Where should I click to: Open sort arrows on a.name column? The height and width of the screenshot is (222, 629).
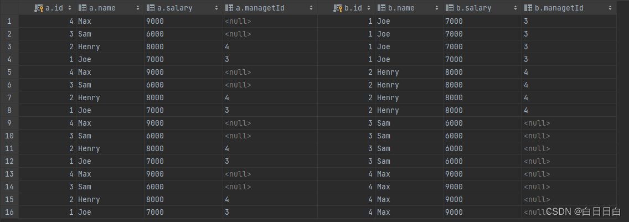pyautogui.click(x=137, y=8)
